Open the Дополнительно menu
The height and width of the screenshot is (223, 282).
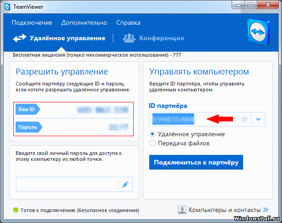click(84, 23)
